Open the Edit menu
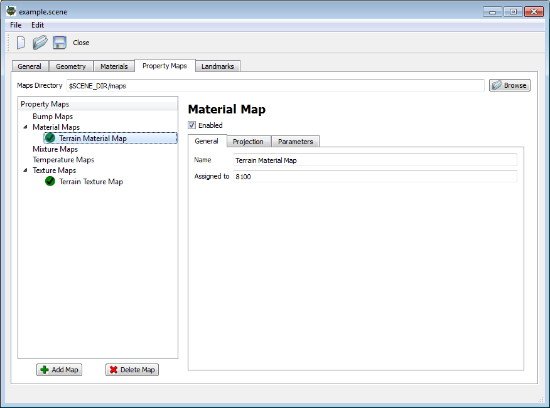This screenshot has height=408, width=550. point(38,25)
